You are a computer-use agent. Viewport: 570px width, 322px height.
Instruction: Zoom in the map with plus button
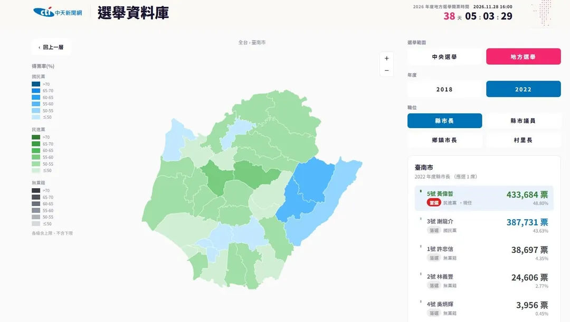point(386,58)
